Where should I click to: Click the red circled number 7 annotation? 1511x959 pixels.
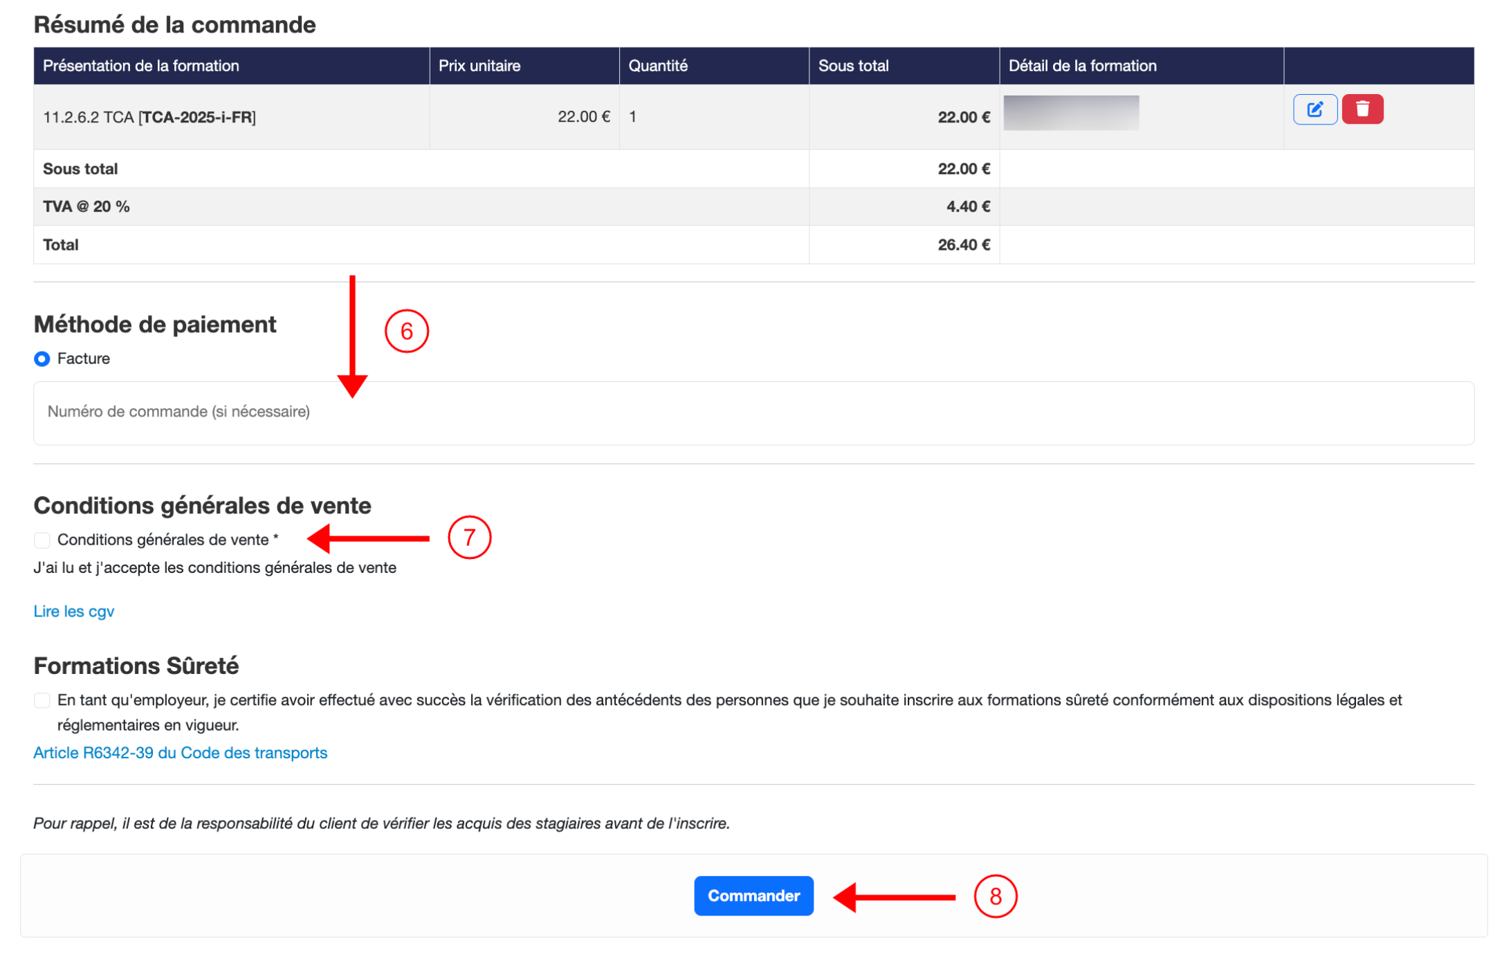point(469,537)
